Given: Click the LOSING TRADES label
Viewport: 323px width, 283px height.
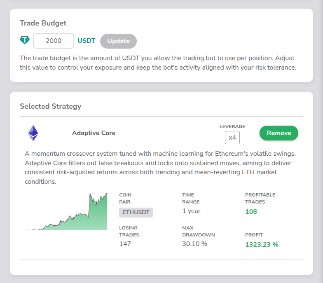Looking at the screenshot, I should 129,232.
